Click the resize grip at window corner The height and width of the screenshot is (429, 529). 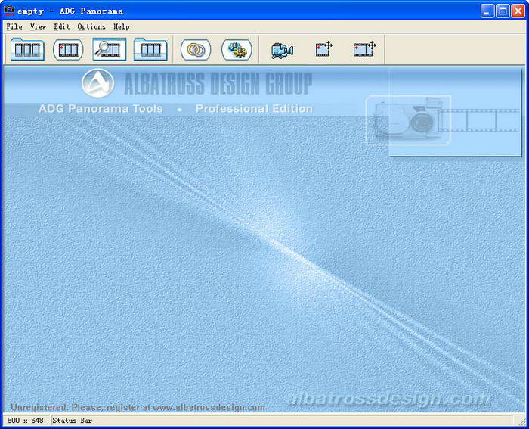[521, 421]
